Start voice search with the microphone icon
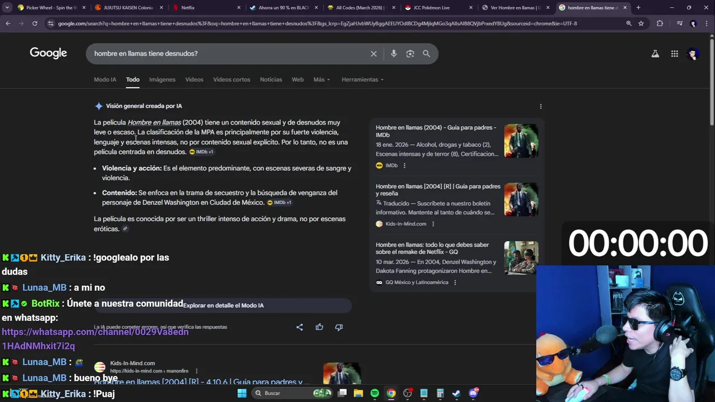Image resolution: width=715 pixels, height=402 pixels. 394,54
